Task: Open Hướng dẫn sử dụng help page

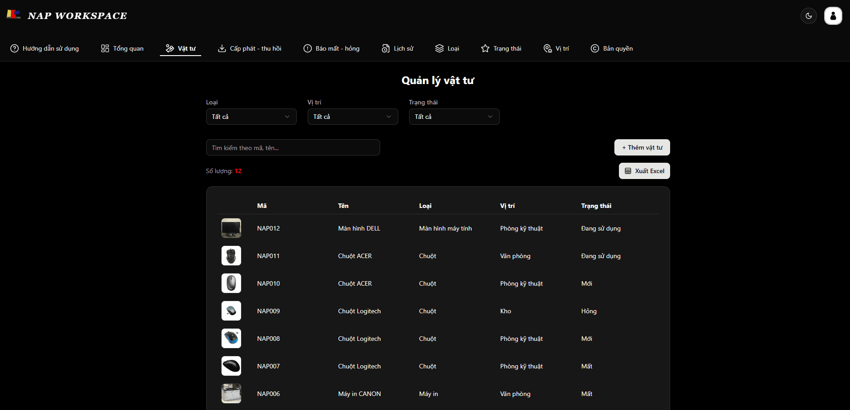Action: pos(44,48)
